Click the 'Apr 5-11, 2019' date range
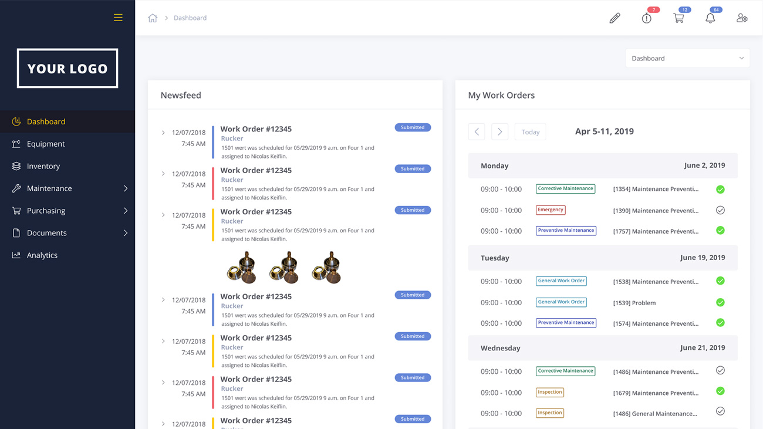 [x=605, y=131]
